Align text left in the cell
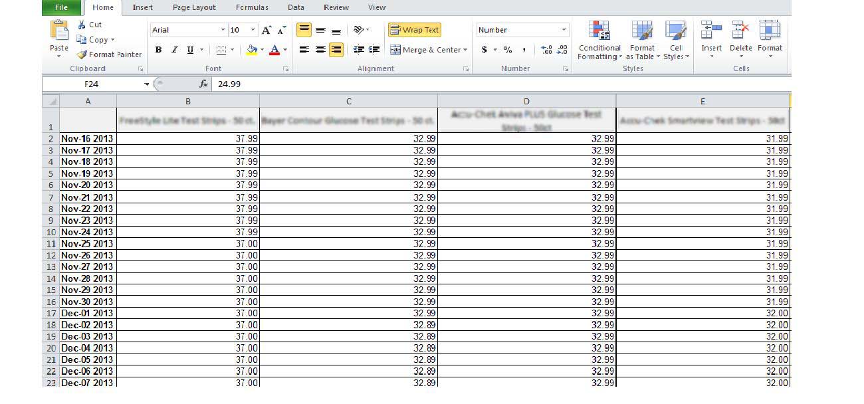The width and height of the screenshot is (864, 404). click(x=304, y=50)
